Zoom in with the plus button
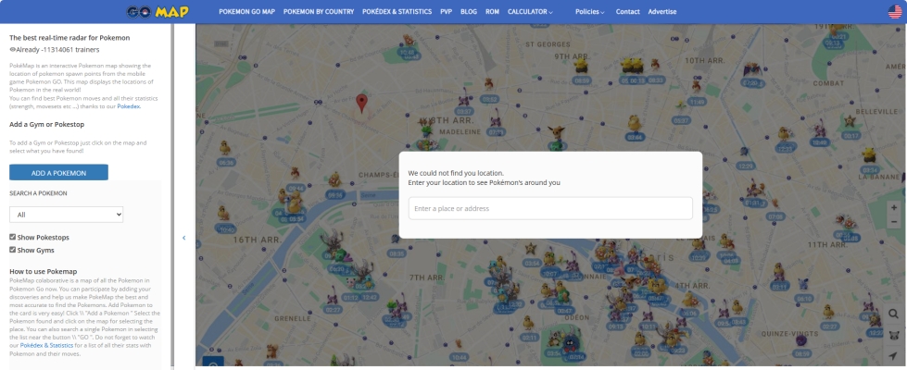Image resolution: width=907 pixels, height=370 pixels. coord(894,208)
